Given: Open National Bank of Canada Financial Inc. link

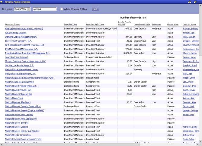Looking at the screenshot, I should coord(23,106).
